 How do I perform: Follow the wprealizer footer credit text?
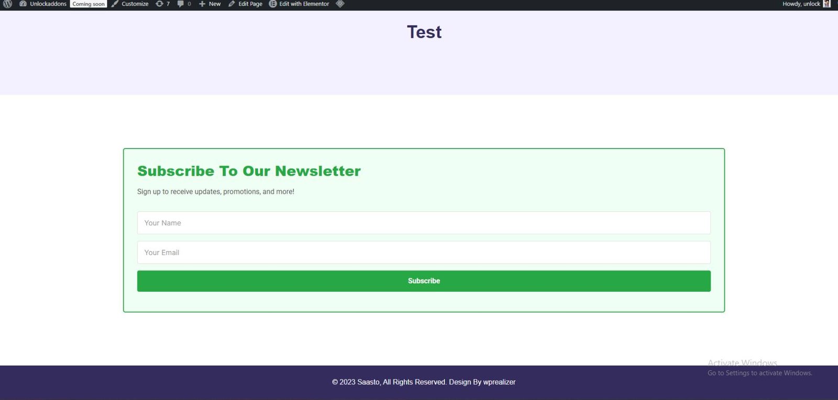[499, 382]
